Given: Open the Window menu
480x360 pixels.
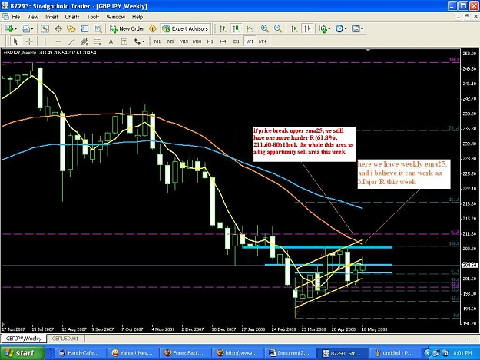Looking at the screenshot, I should [115, 17].
